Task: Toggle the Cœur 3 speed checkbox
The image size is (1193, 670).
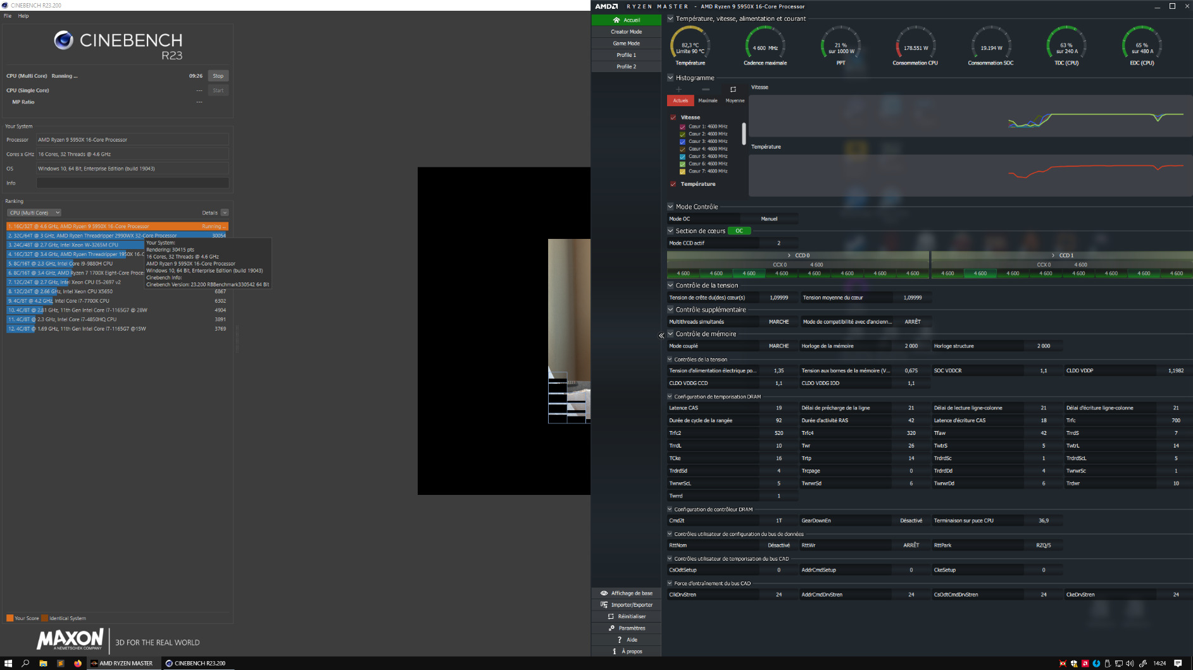Action: (682, 142)
